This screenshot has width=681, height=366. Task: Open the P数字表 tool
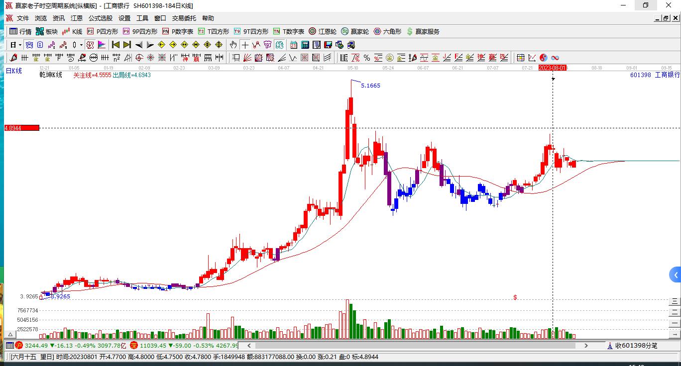[x=178, y=31]
